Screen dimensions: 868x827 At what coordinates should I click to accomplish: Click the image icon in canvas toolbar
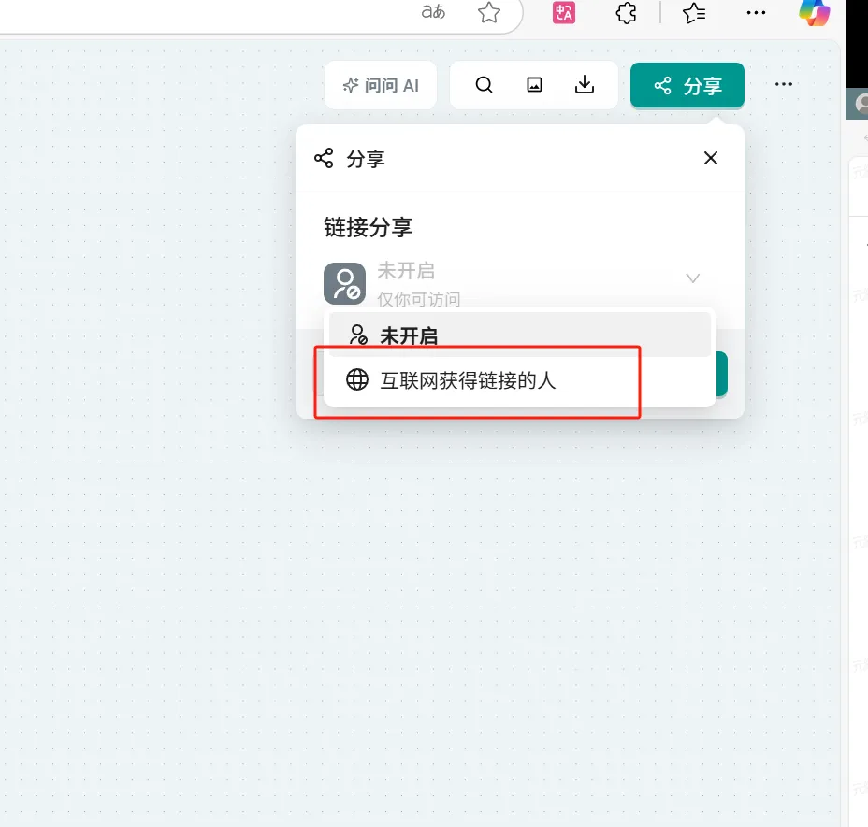coord(534,85)
